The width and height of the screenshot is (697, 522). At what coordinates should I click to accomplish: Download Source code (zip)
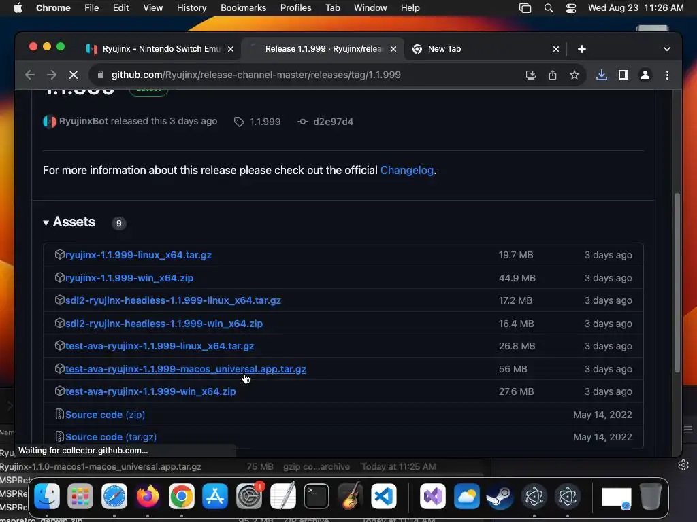[x=105, y=415]
